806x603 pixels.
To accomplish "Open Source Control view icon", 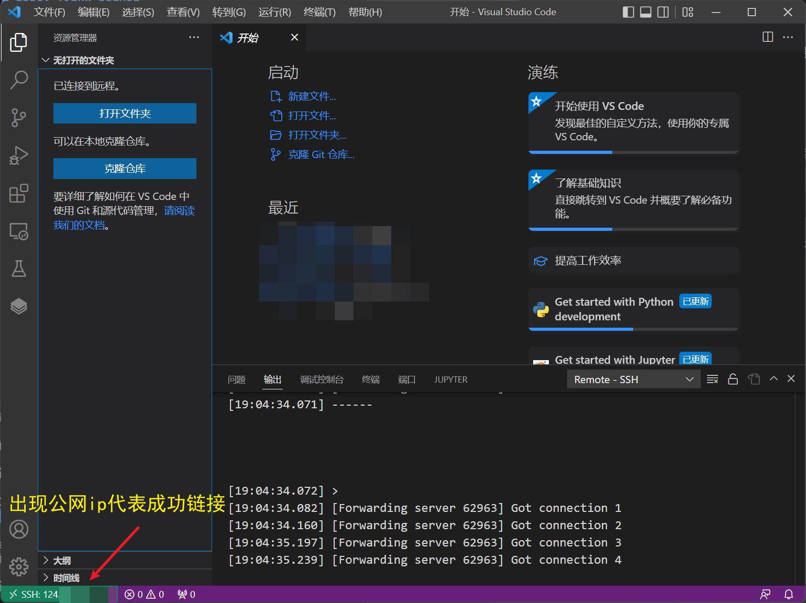I will 19,118.
